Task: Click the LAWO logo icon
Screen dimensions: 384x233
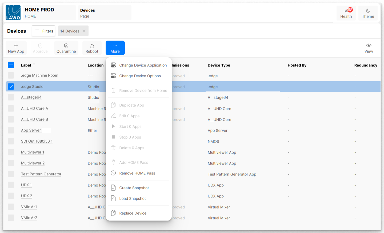Action: (x=13, y=13)
